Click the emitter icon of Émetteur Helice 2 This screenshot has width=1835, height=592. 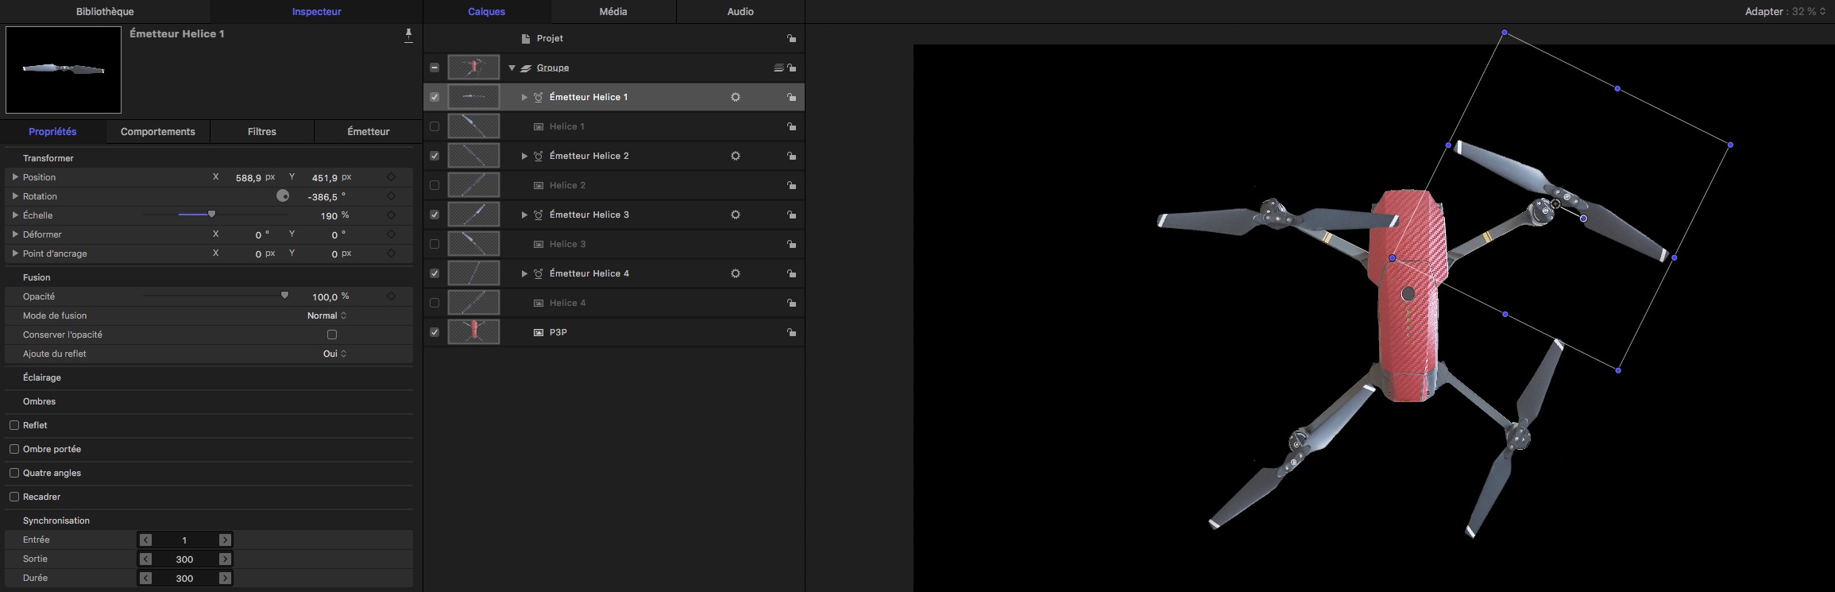point(538,156)
